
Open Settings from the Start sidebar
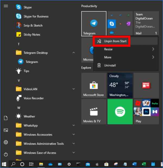coord(6,142)
